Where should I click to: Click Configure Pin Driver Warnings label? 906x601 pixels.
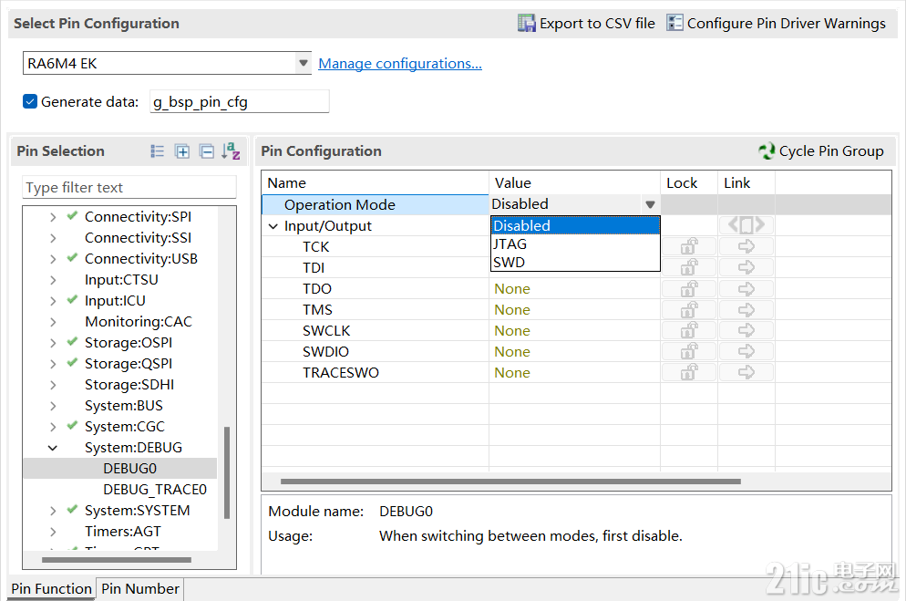(787, 23)
